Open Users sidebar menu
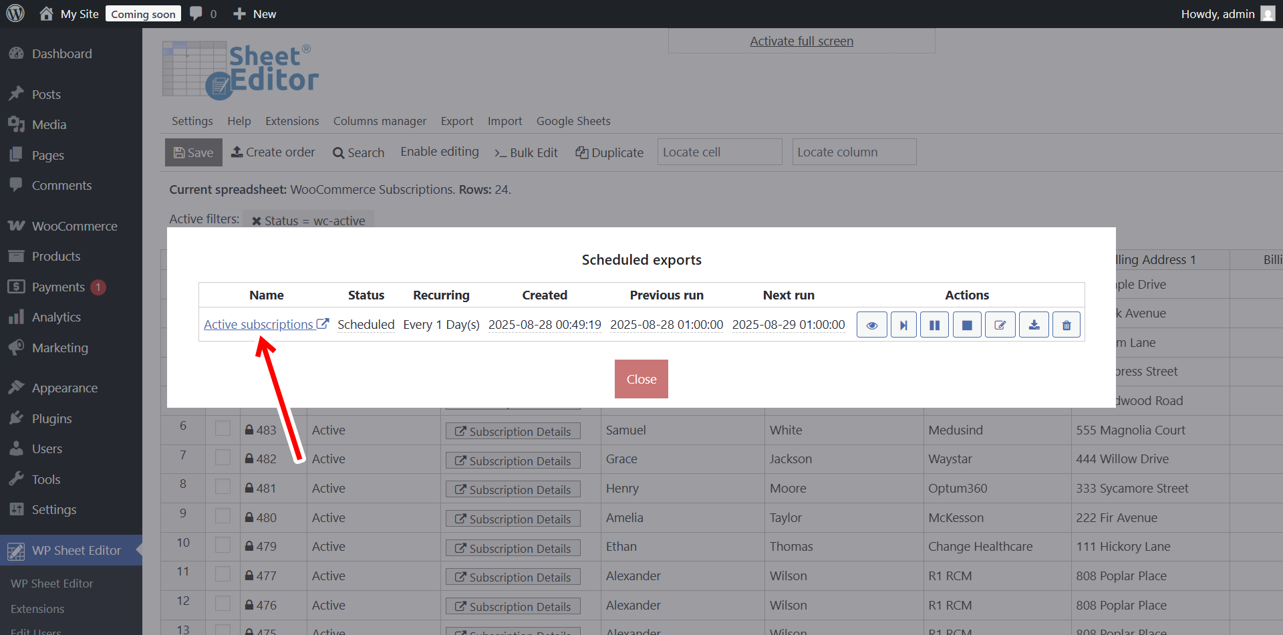Screen dimensions: 1283x635 pos(47,449)
